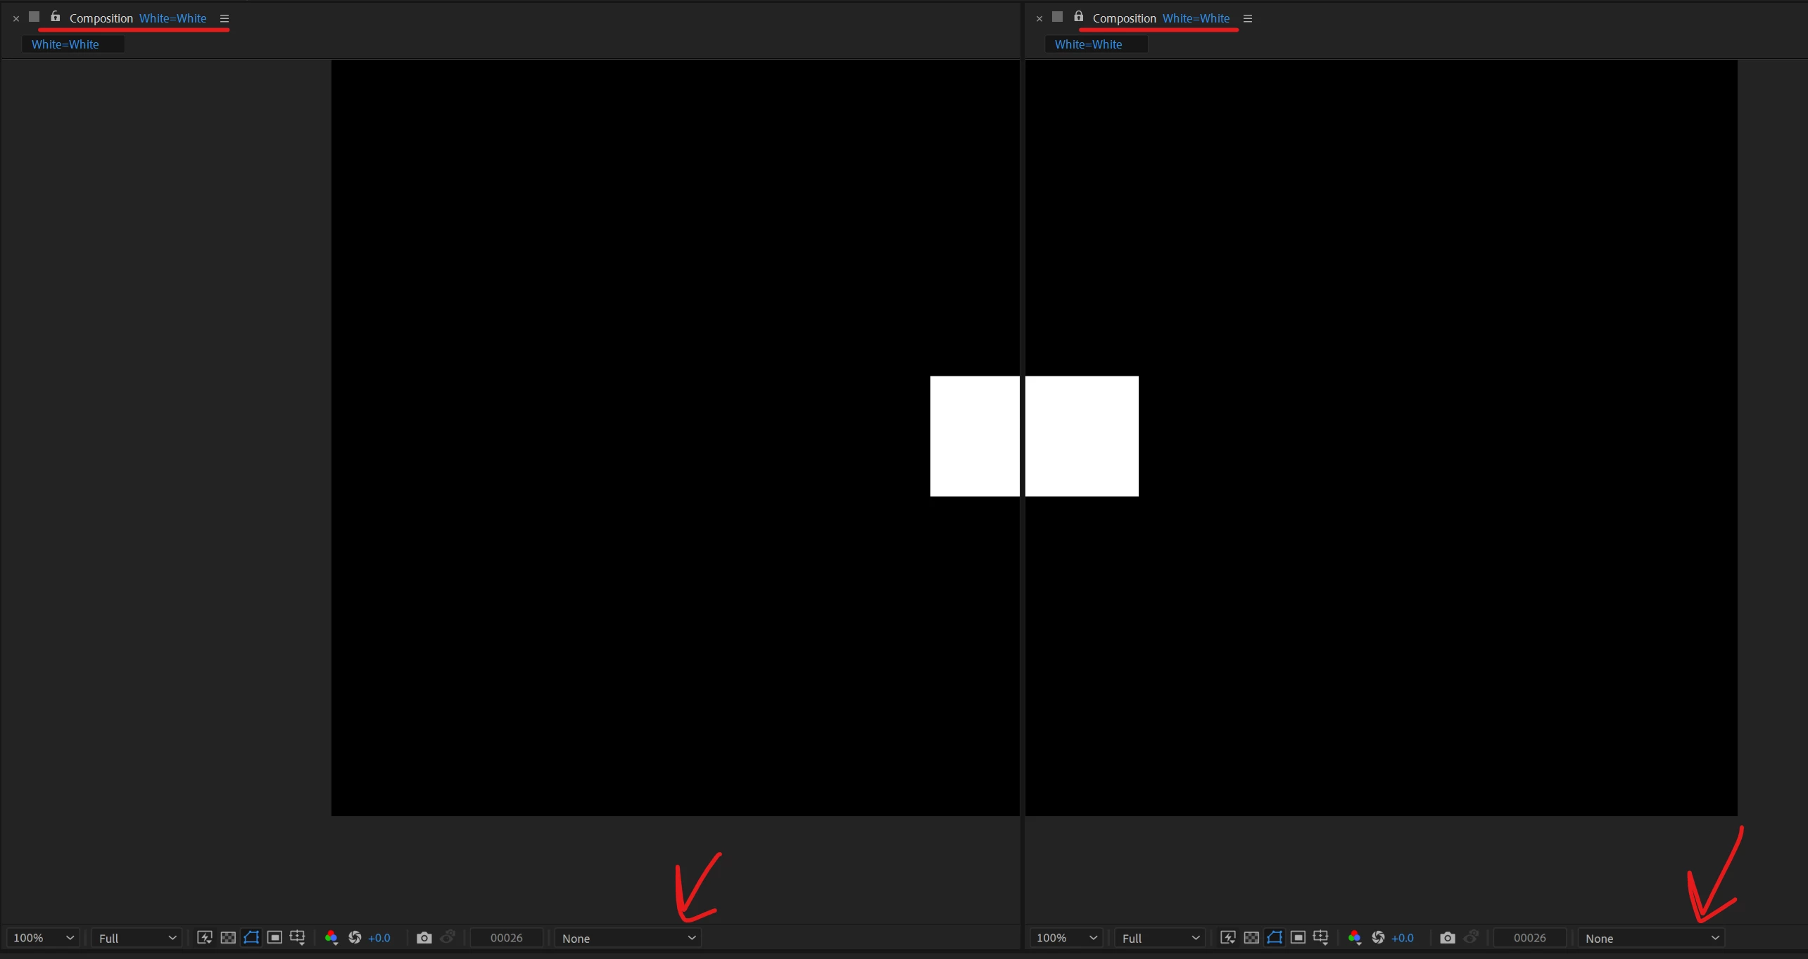Open Full resolution dropdown in right viewer
The height and width of the screenshot is (959, 1808).
(x=1160, y=938)
